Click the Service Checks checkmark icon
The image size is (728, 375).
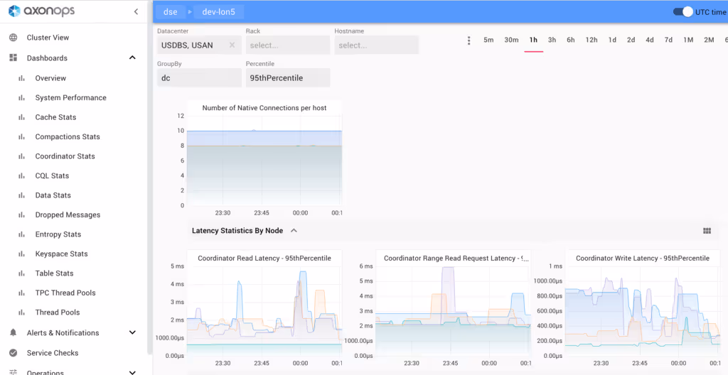(14, 353)
